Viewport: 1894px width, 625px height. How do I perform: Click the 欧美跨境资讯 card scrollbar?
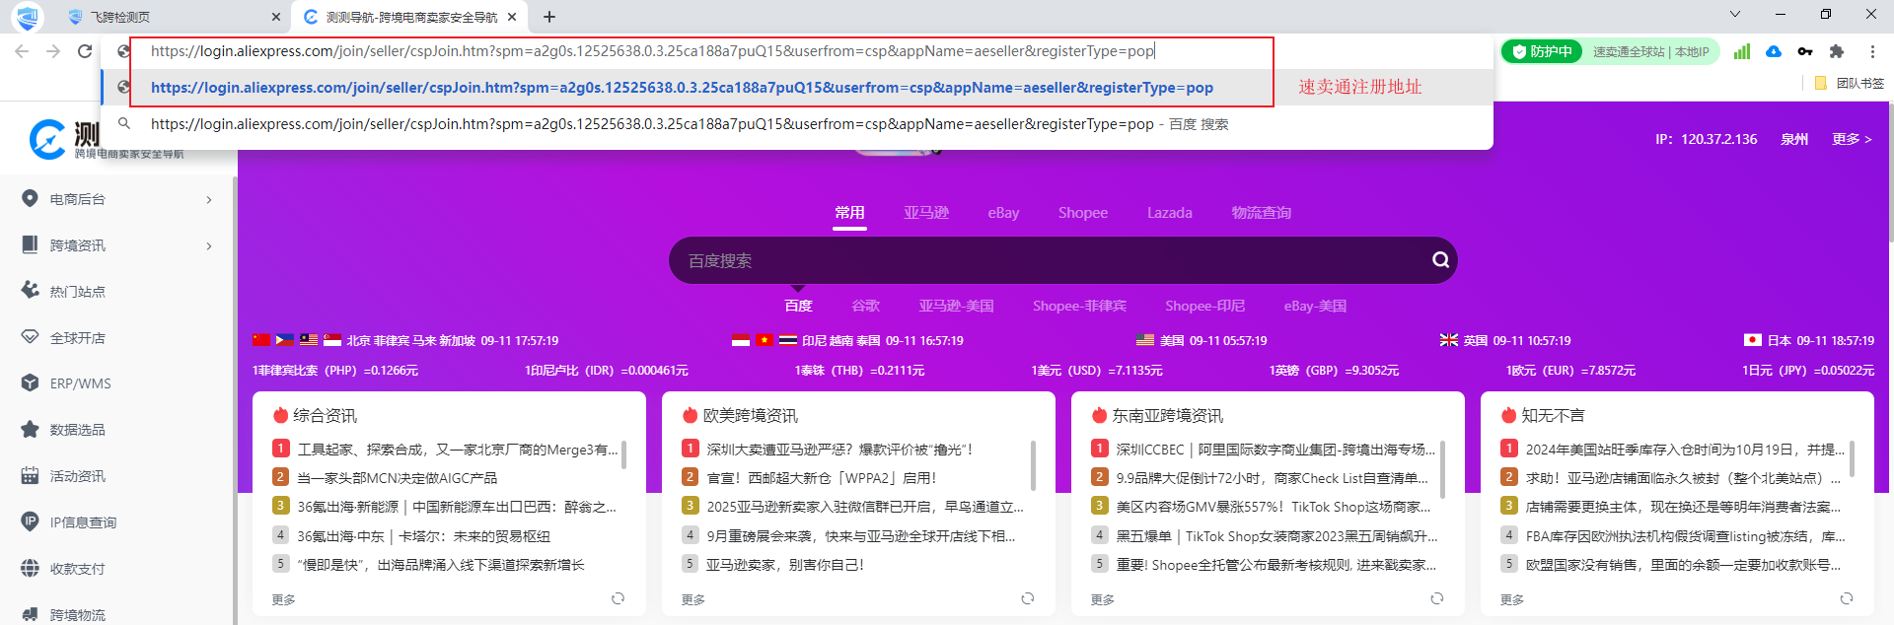pos(1033,465)
